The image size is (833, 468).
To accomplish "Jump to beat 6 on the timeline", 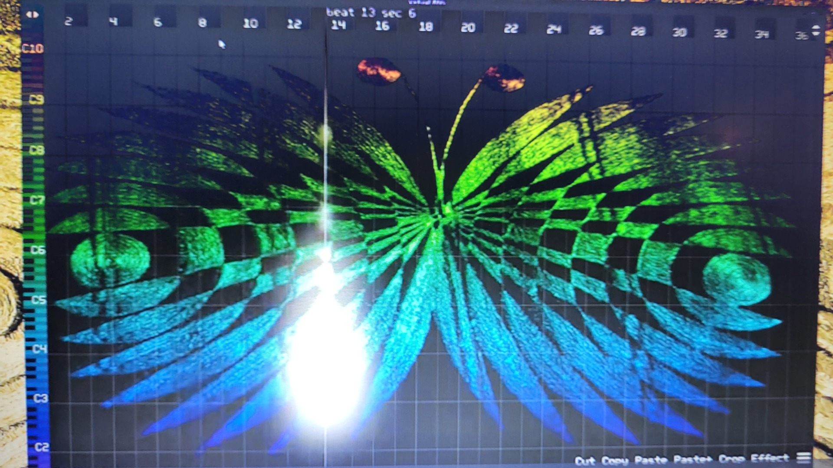I will [x=158, y=22].
